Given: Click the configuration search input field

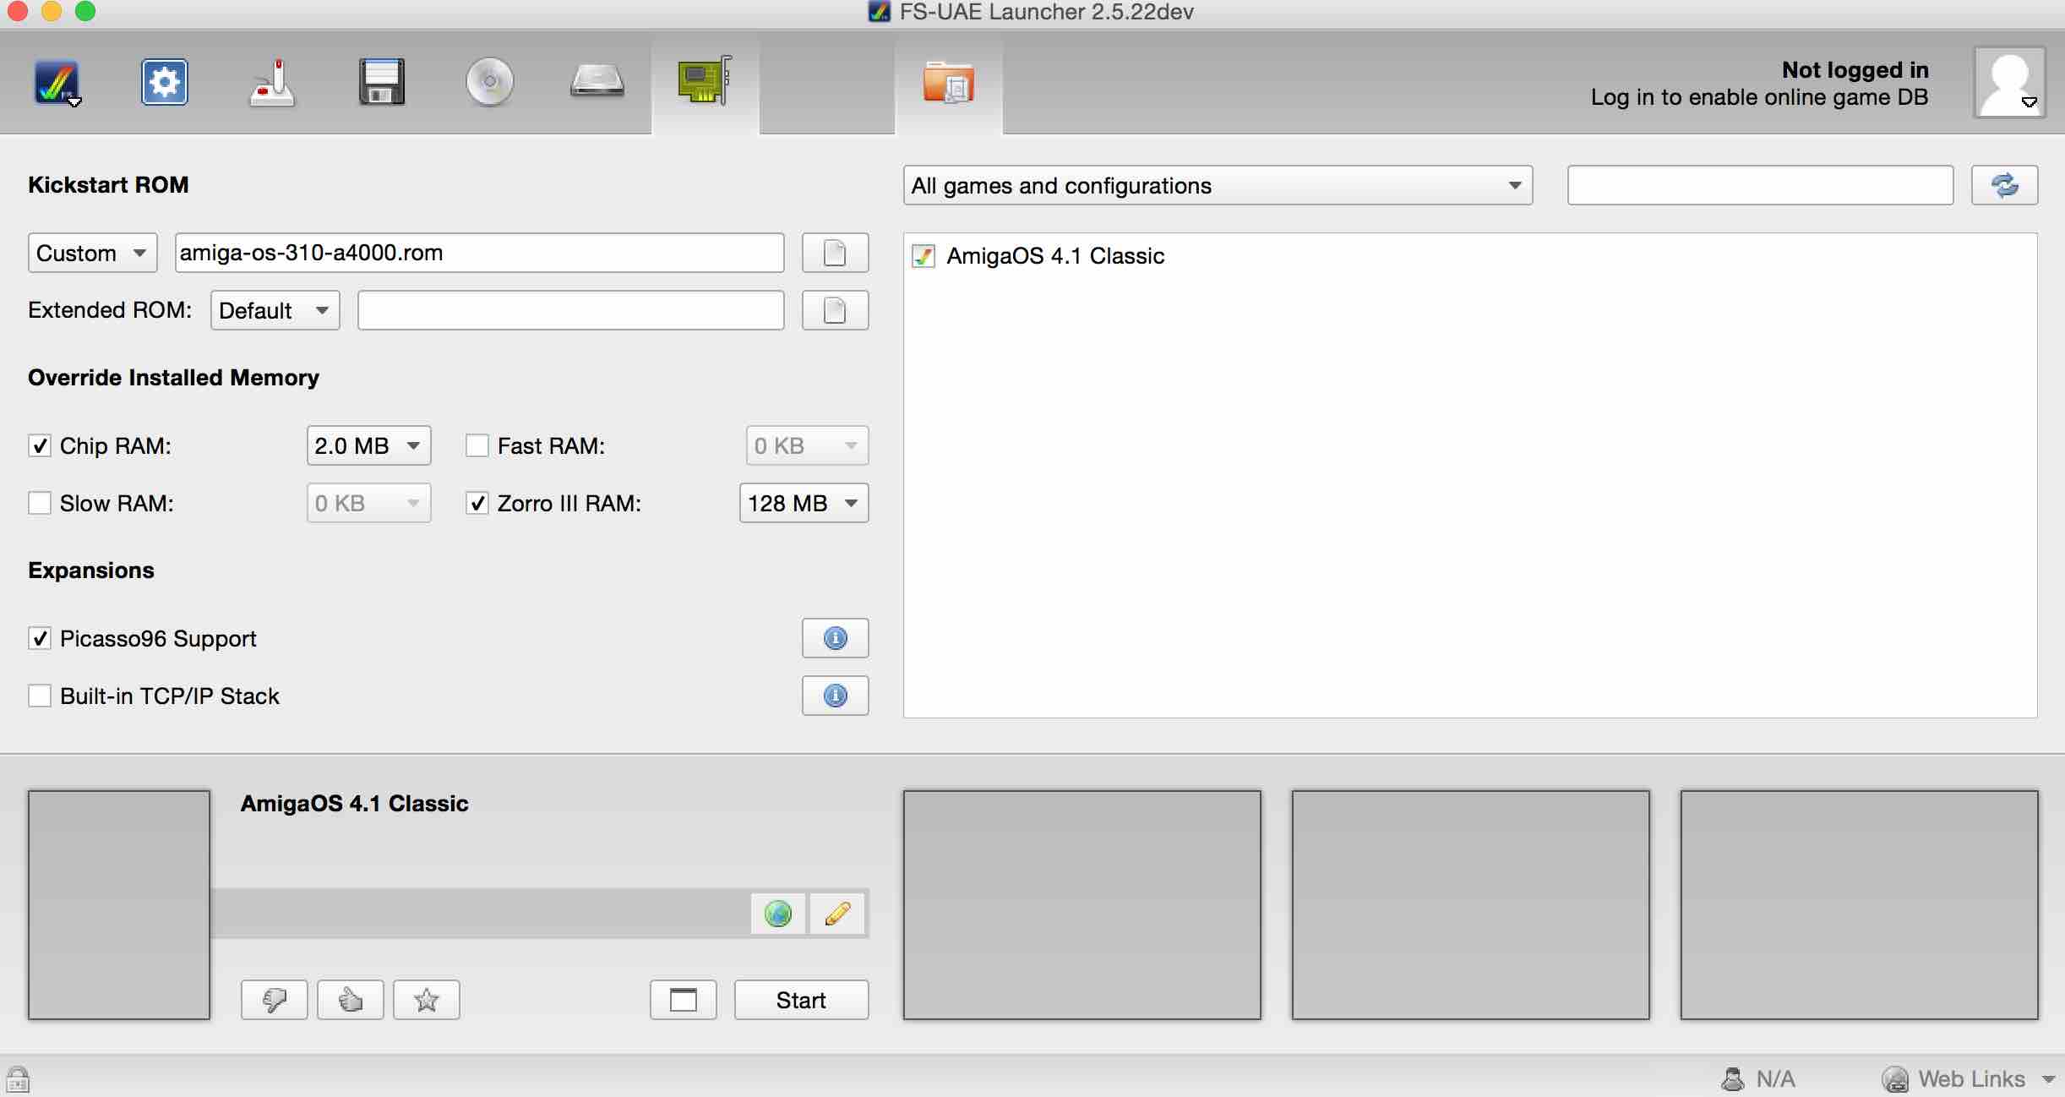Looking at the screenshot, I should tap(1760, 185).
